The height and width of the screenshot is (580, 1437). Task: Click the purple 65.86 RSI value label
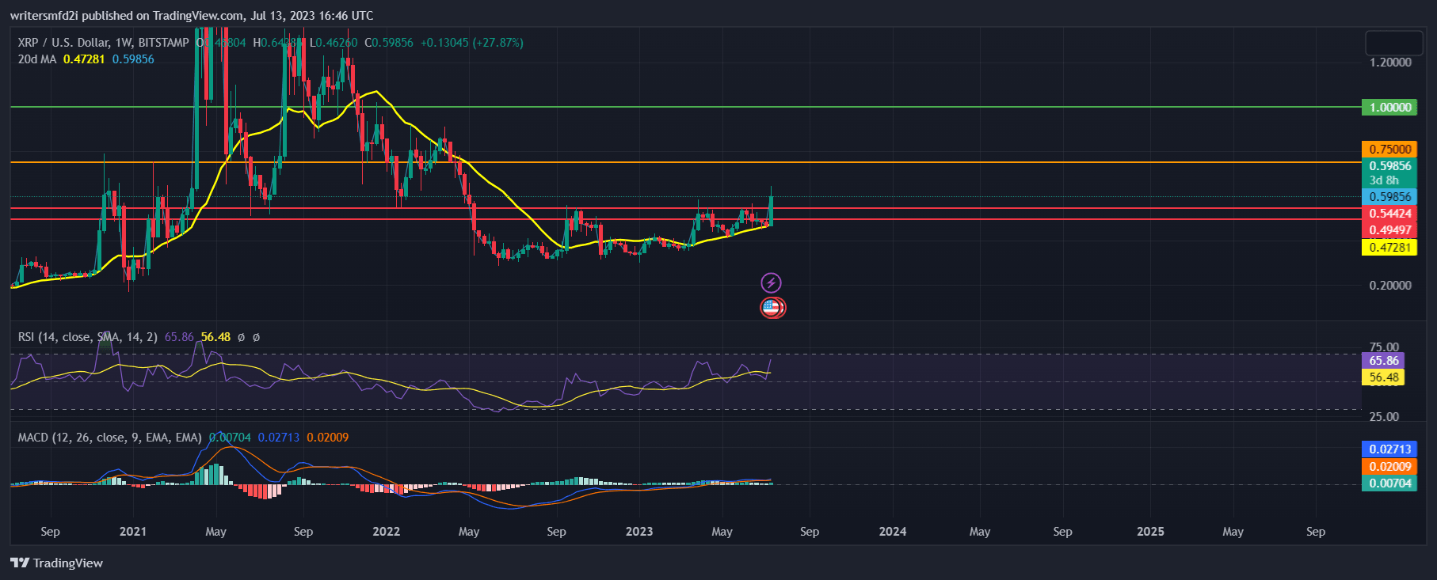pyautogui.click(x=1382, y=361)
